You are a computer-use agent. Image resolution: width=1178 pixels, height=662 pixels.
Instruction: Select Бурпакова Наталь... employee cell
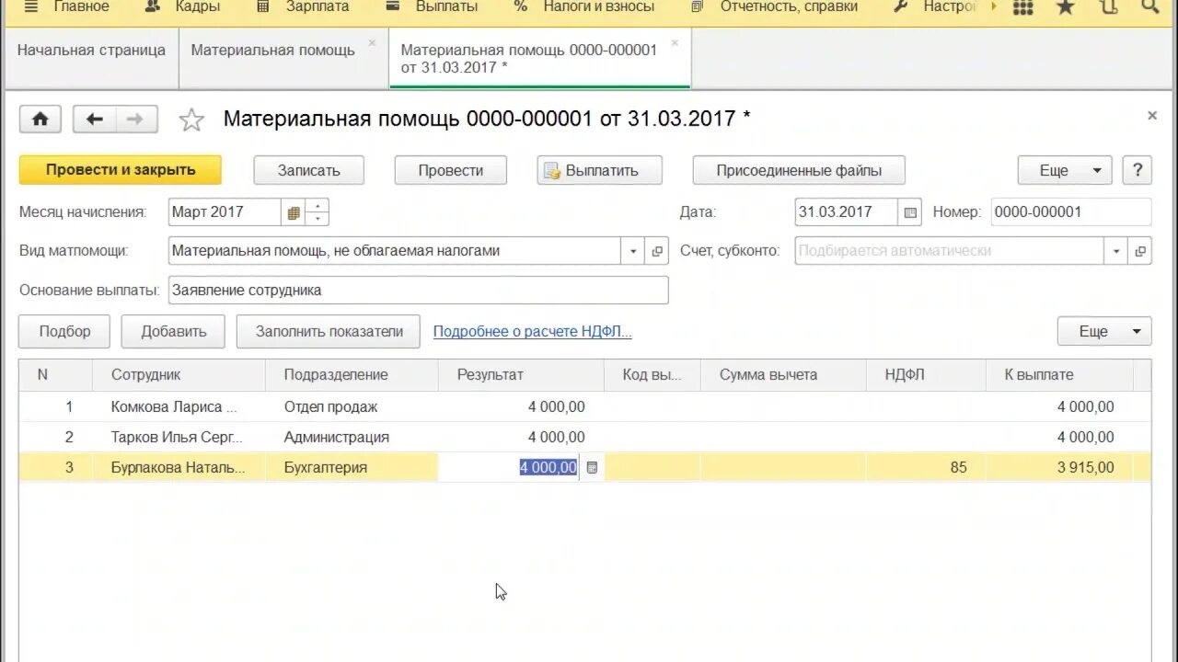tap(179, 468)
